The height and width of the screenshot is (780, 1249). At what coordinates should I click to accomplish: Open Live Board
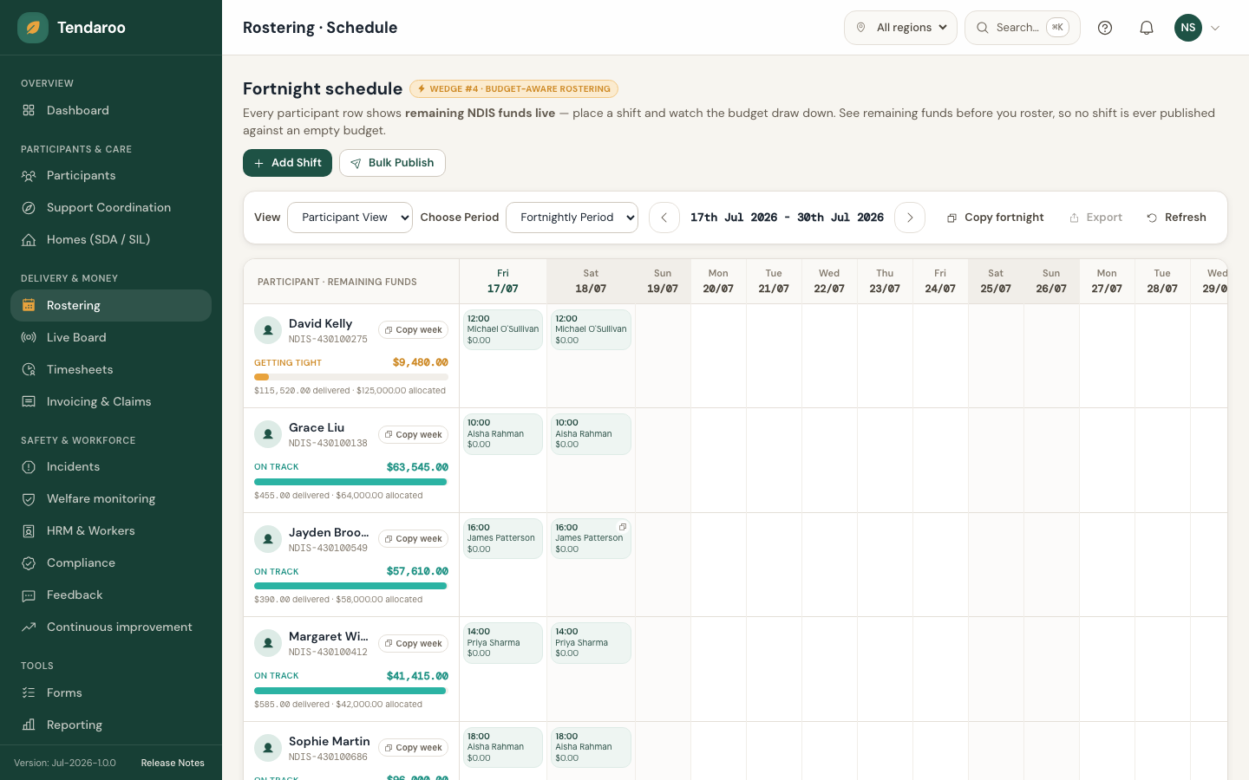click(x=111, y=337)
